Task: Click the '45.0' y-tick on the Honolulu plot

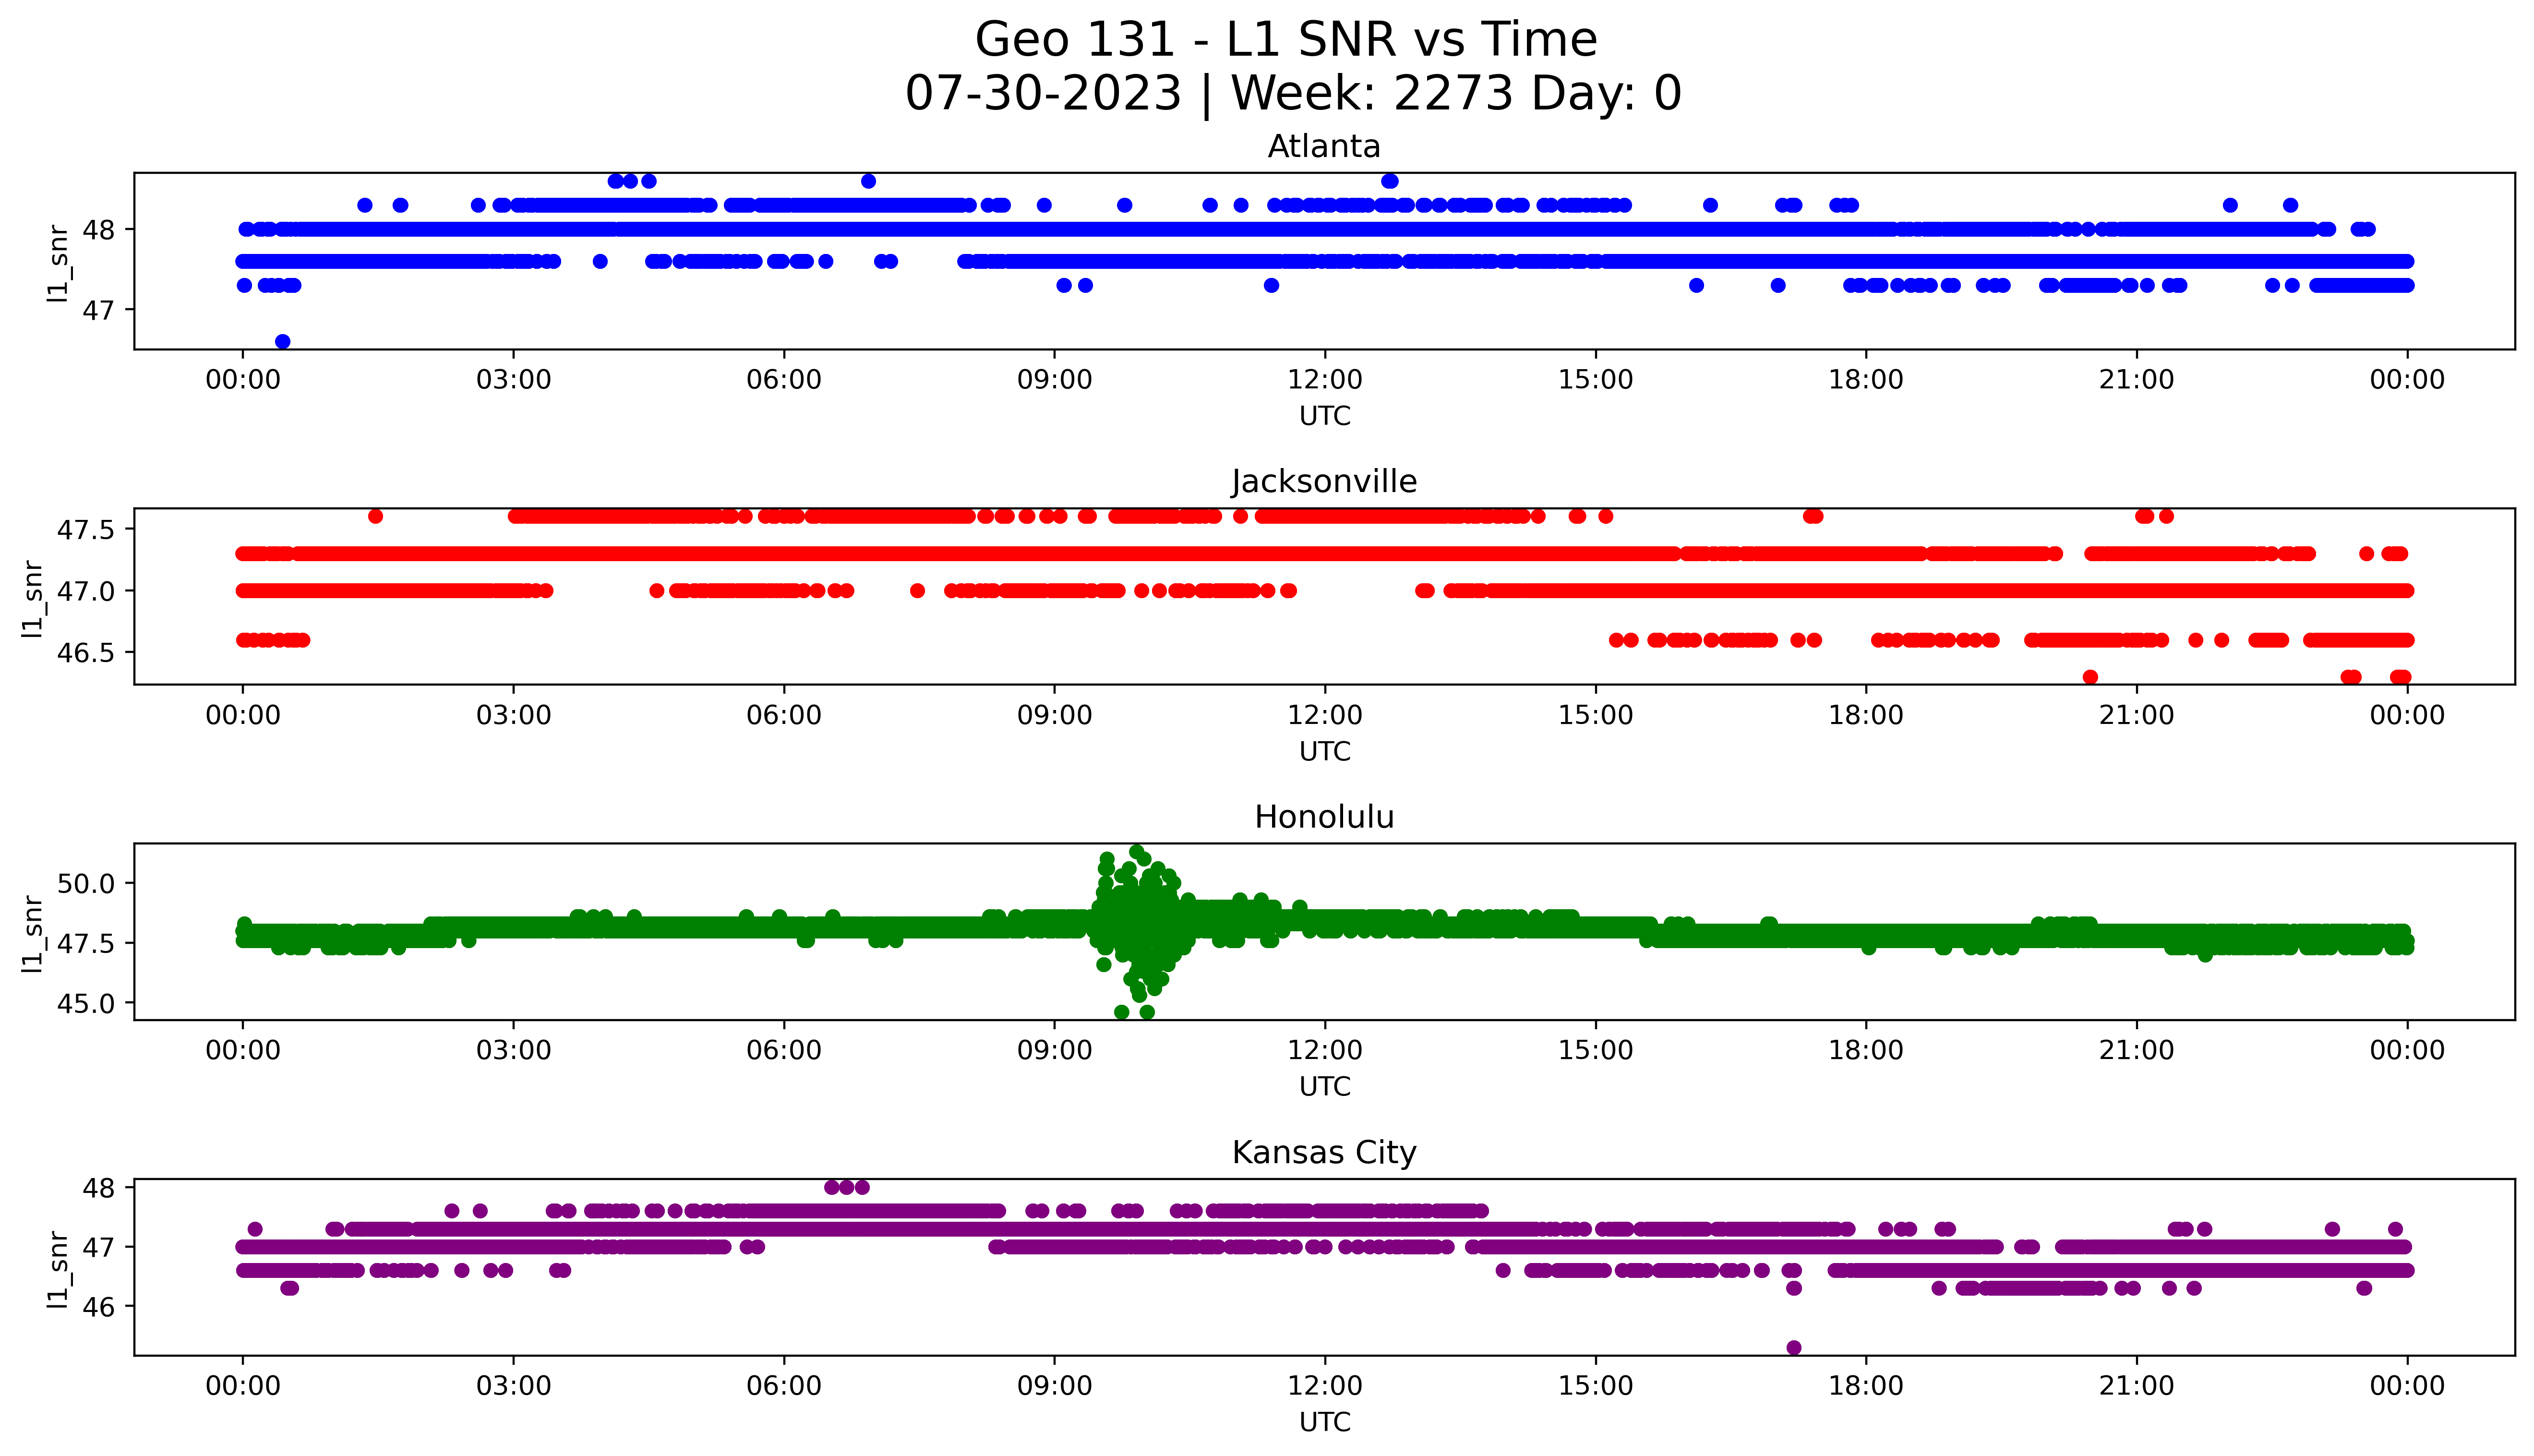Action: pyautogui.click(x=86, y=1003)
